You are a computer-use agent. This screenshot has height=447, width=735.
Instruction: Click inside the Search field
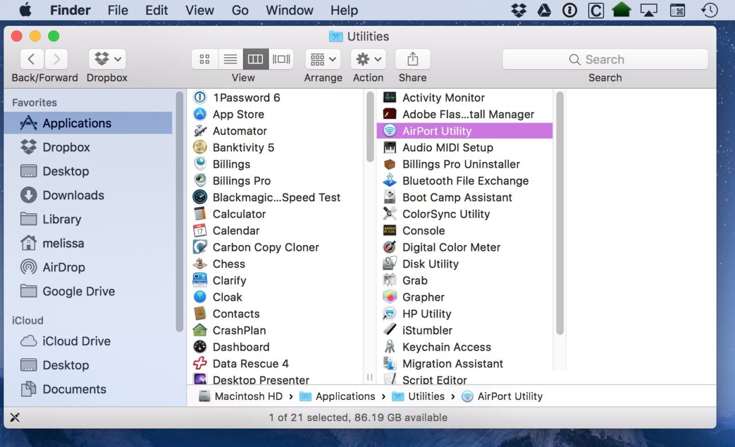coord(605,59)
